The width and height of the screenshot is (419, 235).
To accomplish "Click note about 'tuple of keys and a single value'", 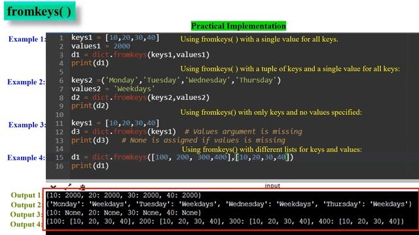I will (290, 69).
